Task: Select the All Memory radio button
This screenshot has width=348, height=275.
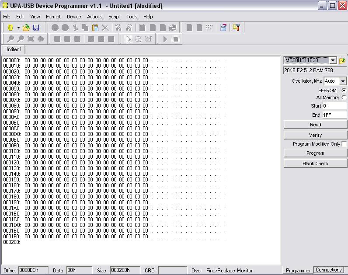Action: (344, 97)
